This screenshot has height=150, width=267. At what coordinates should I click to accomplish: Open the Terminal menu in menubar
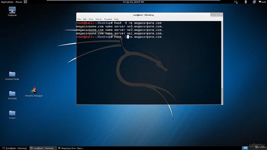tap(108, 19)
